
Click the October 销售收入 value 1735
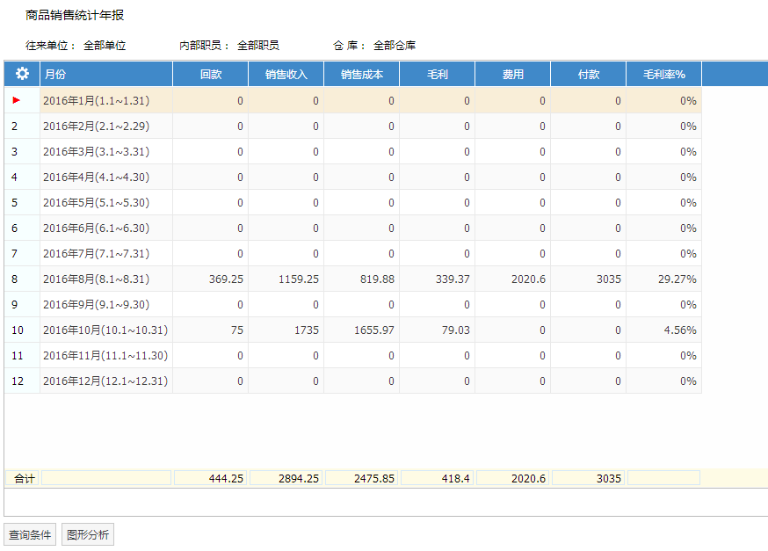click(306, 330)
